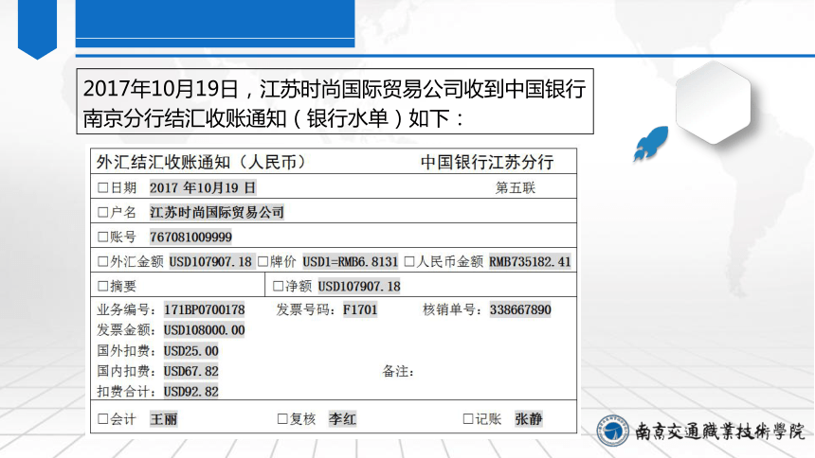Select invoice number F1701

point(360,310)
